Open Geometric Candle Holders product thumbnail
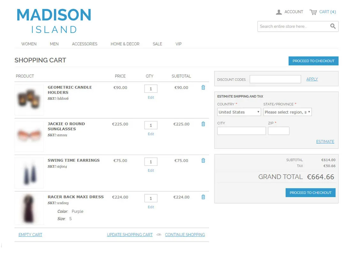The width and height of the screenshot is (351, 254). coord(29,100)
